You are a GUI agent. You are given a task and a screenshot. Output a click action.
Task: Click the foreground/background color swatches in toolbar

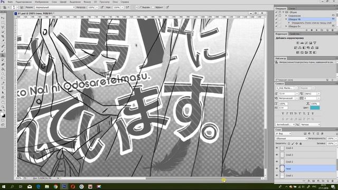(x=3, y=115)
